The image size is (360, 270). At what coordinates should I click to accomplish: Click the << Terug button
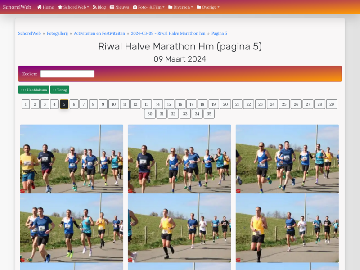pos(60,90)
